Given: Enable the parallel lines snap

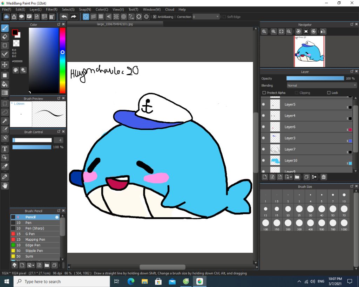Looking at the screenshot, I should click(93, 17).
